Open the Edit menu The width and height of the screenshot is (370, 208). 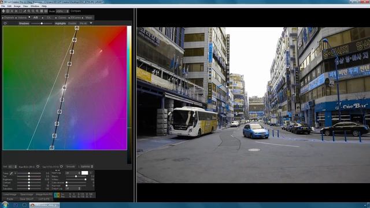9,6
